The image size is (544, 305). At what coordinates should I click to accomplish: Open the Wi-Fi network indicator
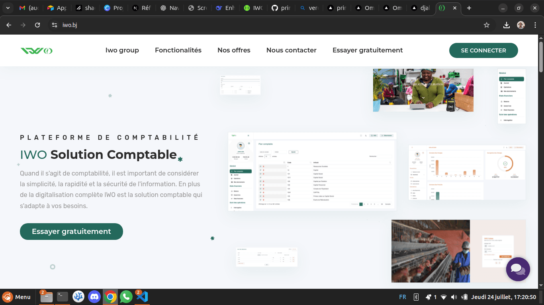tap(444, 297)
